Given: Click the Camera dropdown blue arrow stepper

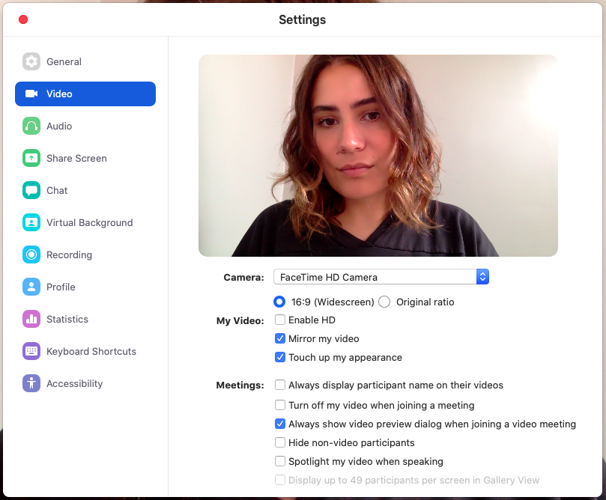Looking at the screenshot, I should [482, 277].
